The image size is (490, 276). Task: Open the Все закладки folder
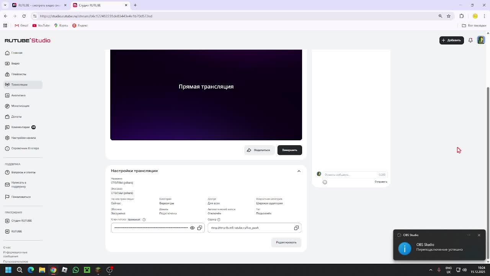(474, 26)
